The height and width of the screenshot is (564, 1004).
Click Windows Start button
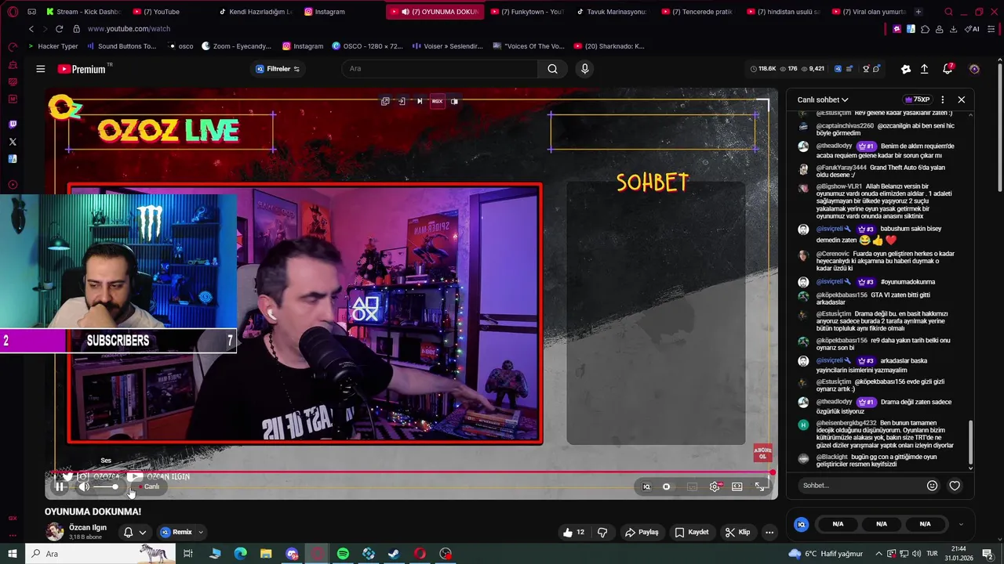tap(12, 554)
